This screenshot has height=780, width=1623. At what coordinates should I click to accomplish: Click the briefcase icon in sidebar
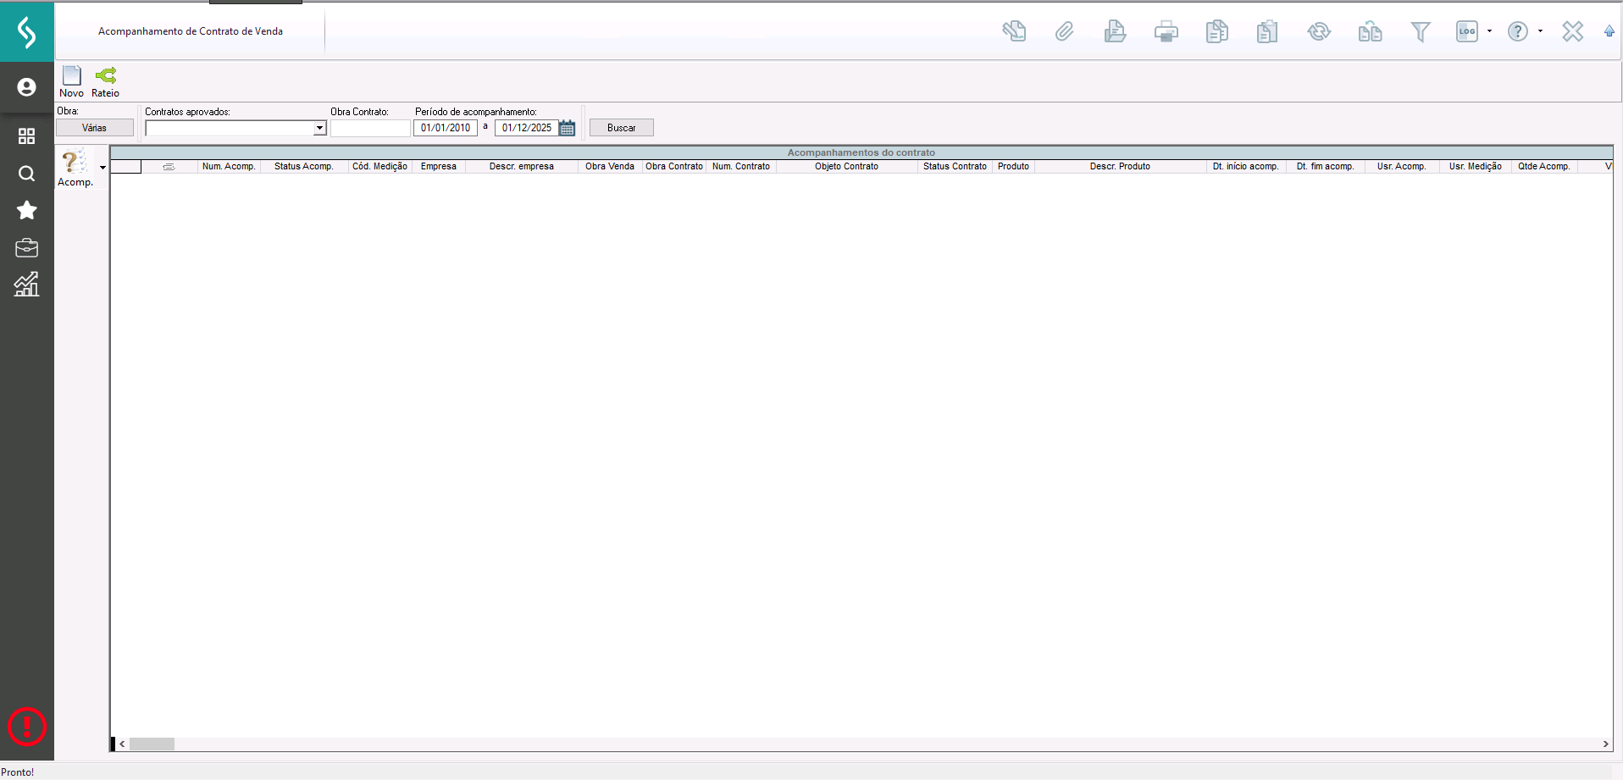[x=27, y=248]
